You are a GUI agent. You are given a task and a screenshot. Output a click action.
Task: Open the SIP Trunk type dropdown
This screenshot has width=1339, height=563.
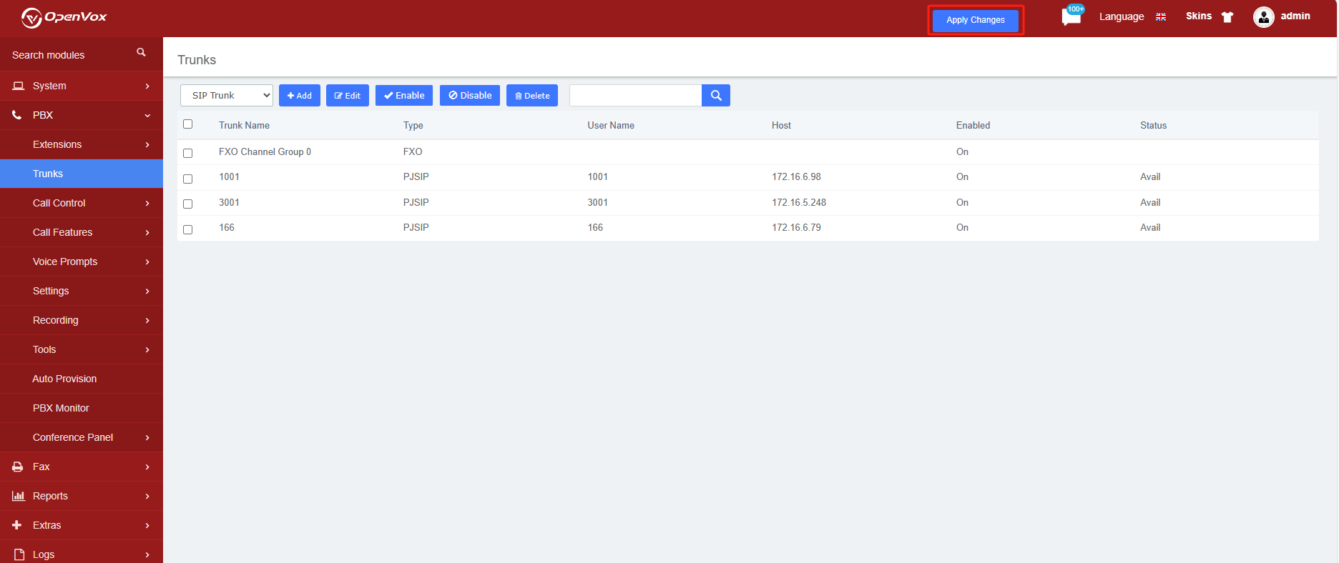pyautogui.click(x=227, y=96)
